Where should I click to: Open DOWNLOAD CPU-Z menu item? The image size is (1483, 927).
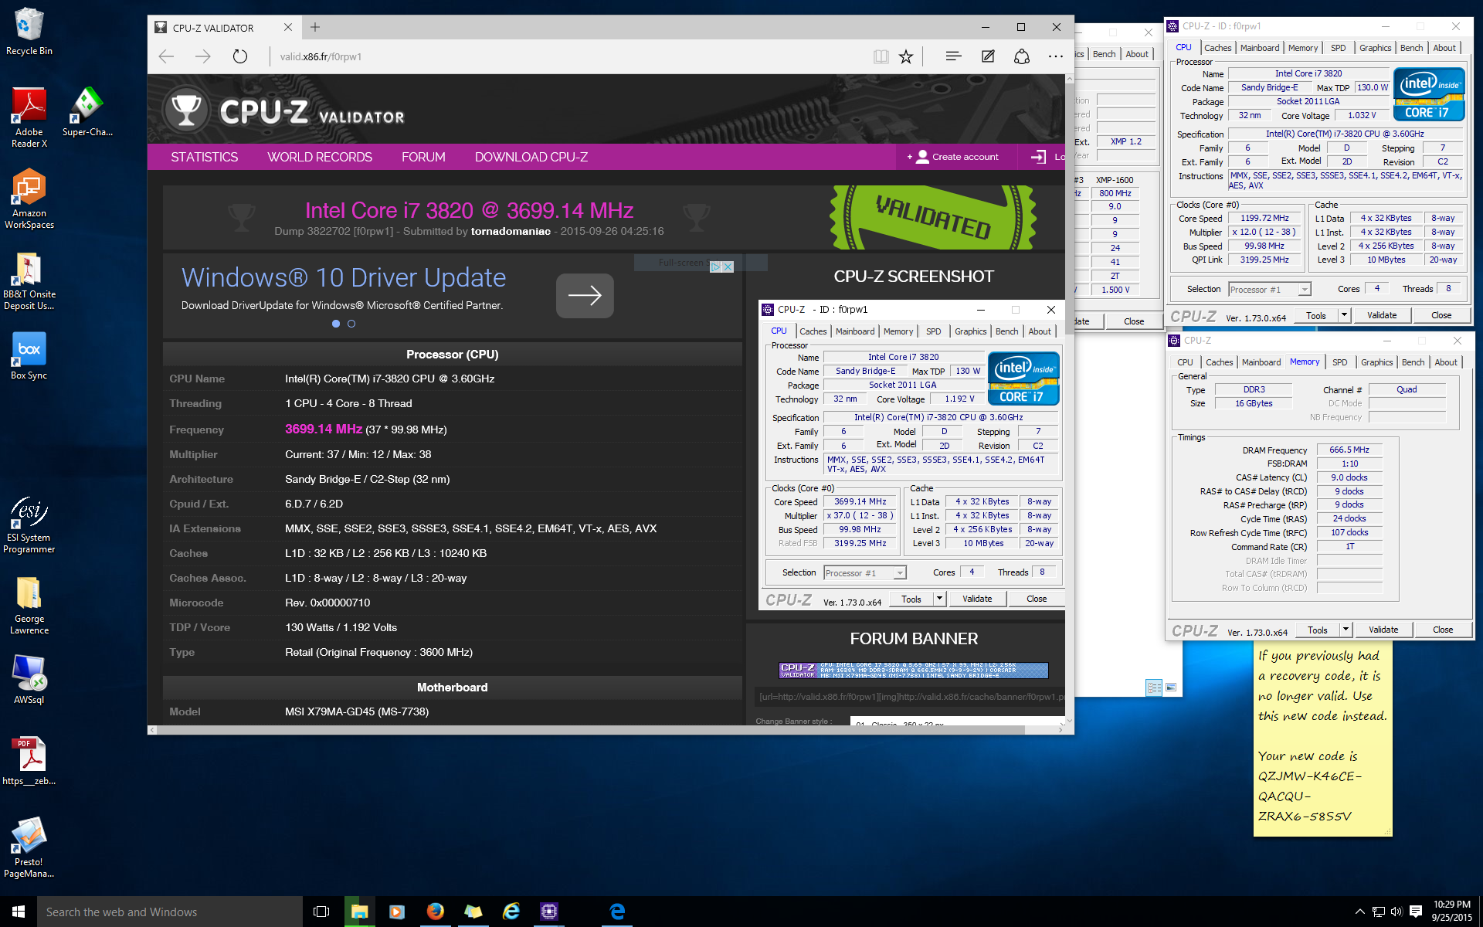(531, 157)
